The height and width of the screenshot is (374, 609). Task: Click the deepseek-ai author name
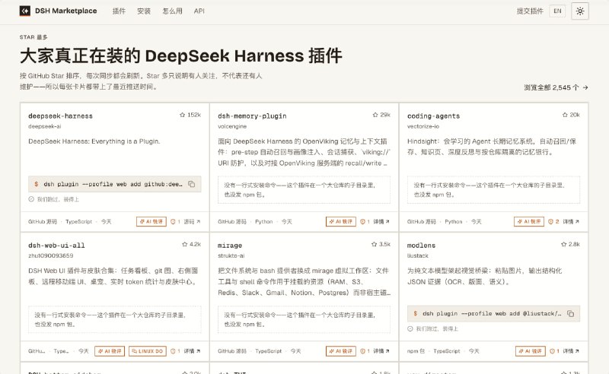pyautogui.click(x=44, y=126)
